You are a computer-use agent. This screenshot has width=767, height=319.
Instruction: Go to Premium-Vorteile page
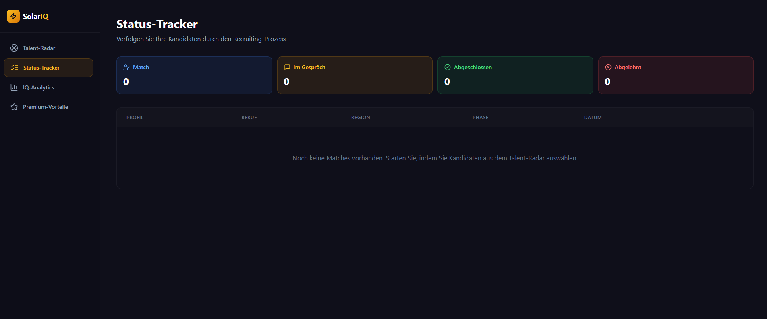pyautogui.click(x=46, y=107)
